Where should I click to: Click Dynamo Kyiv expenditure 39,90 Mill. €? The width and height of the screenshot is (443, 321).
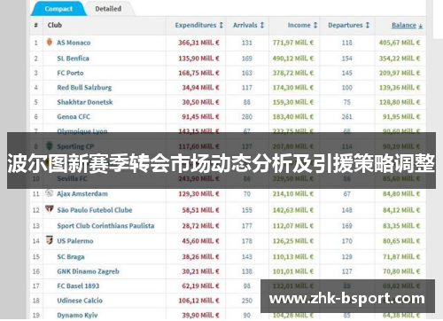coord(200,315)
